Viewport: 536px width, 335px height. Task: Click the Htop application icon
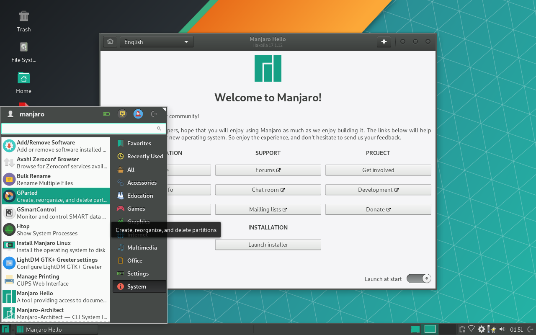[x=9, y=229]
